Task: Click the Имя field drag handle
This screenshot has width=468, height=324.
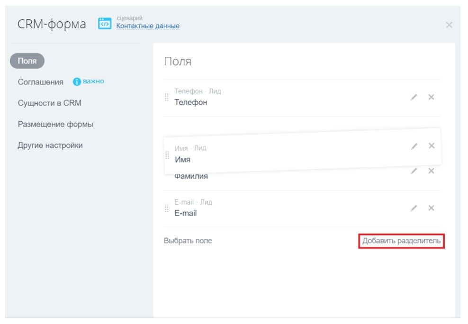Action: point(167,155)
